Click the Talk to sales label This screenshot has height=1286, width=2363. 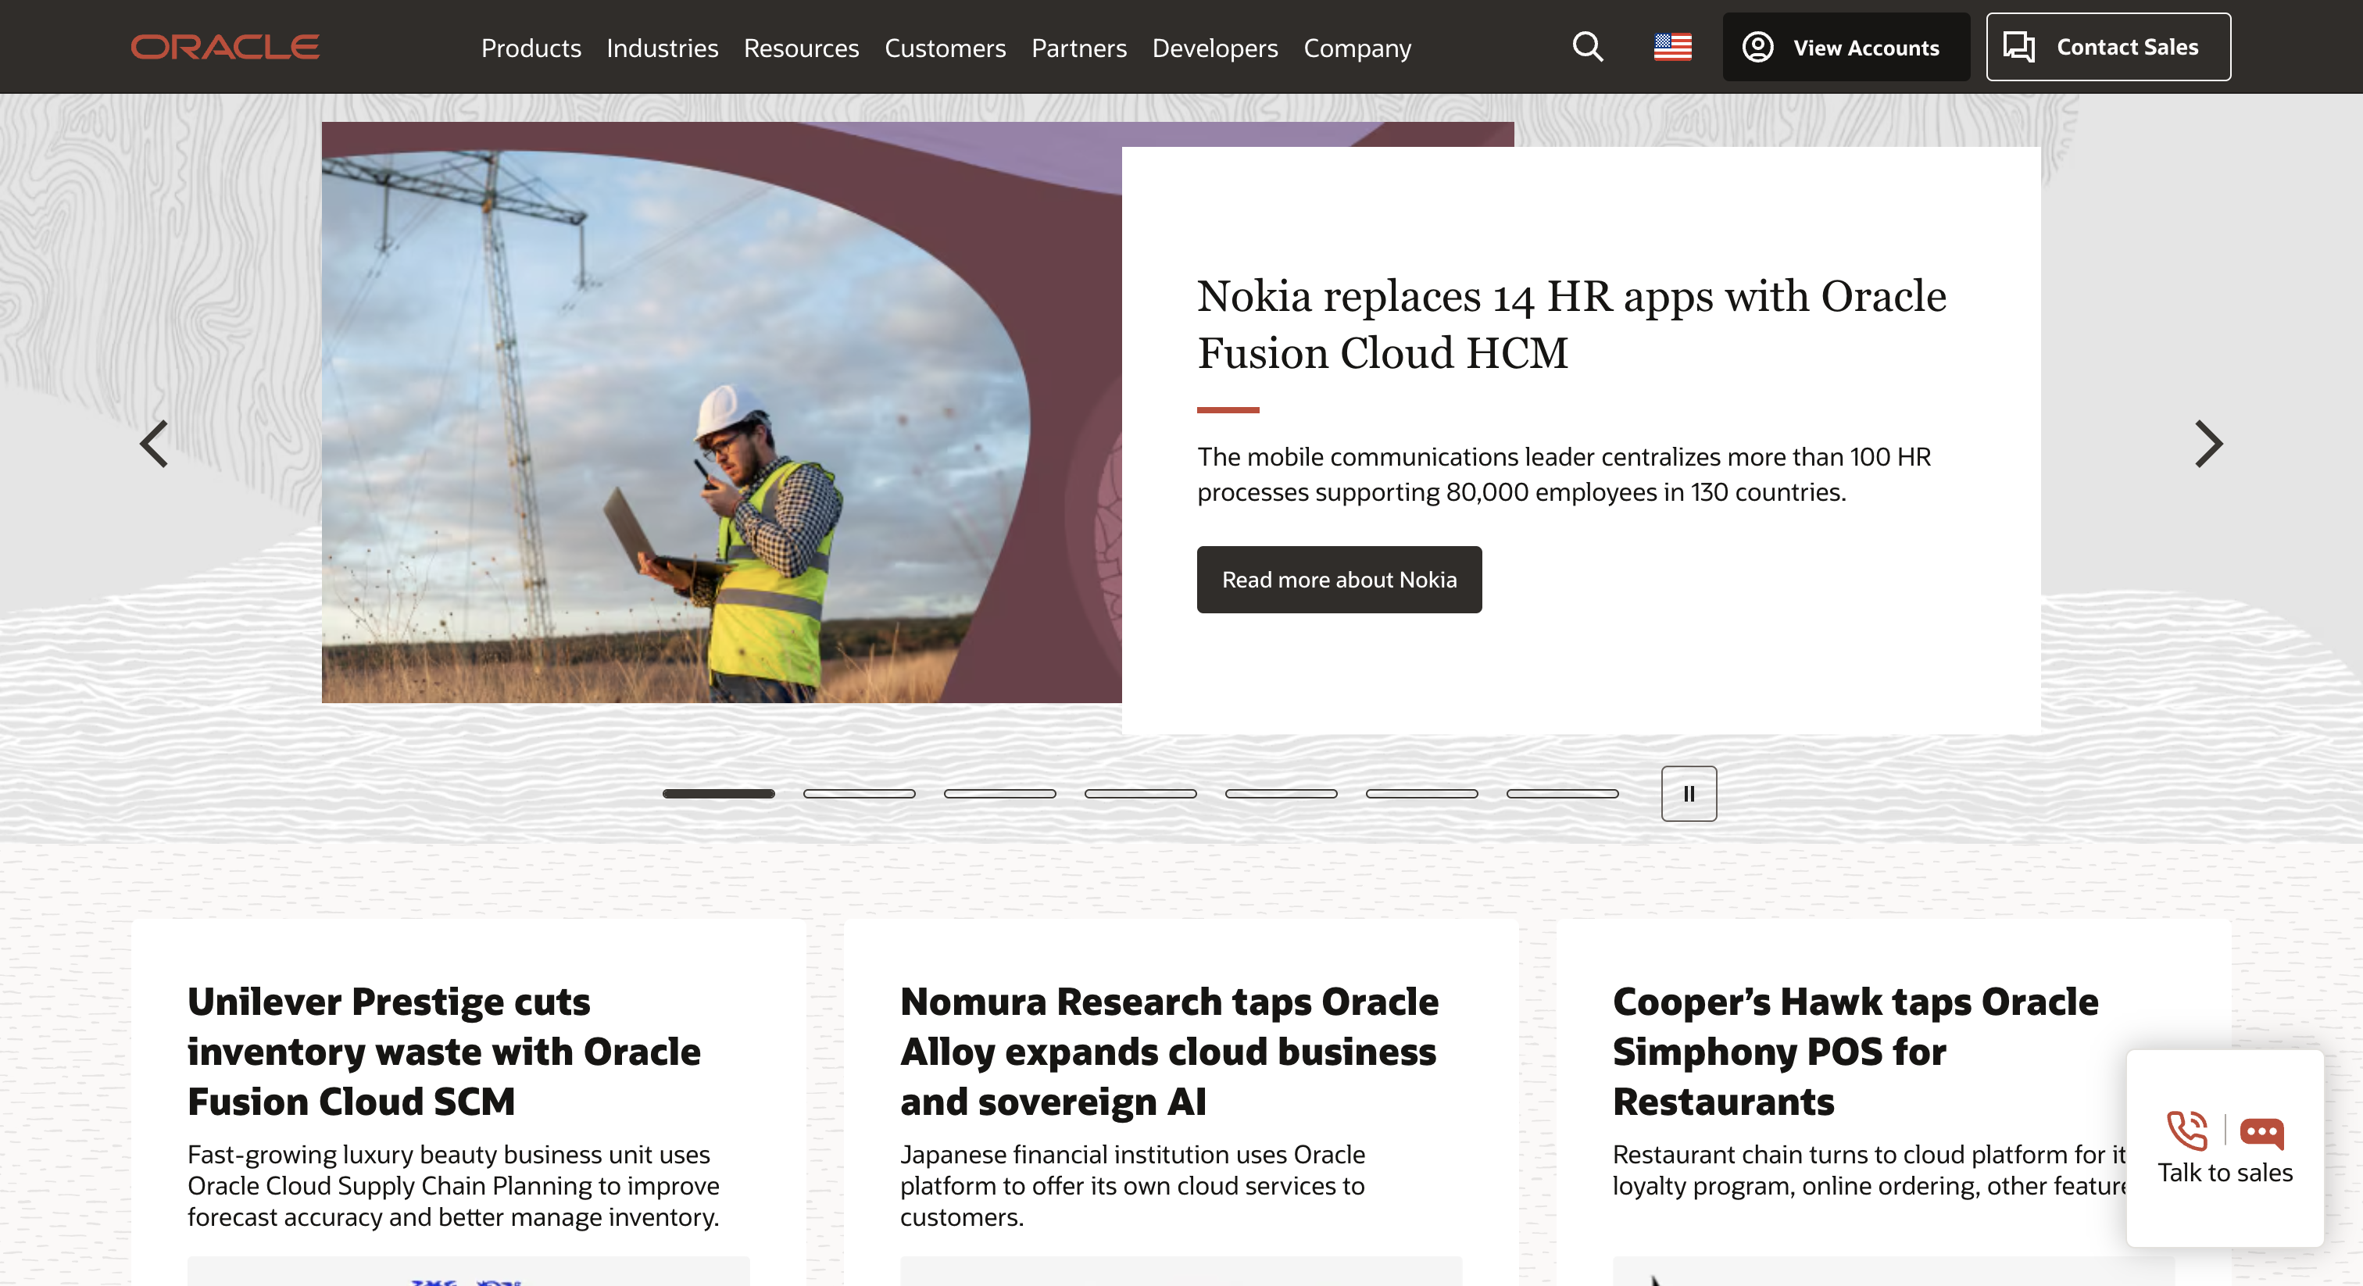click(x=2225, y=1172)
